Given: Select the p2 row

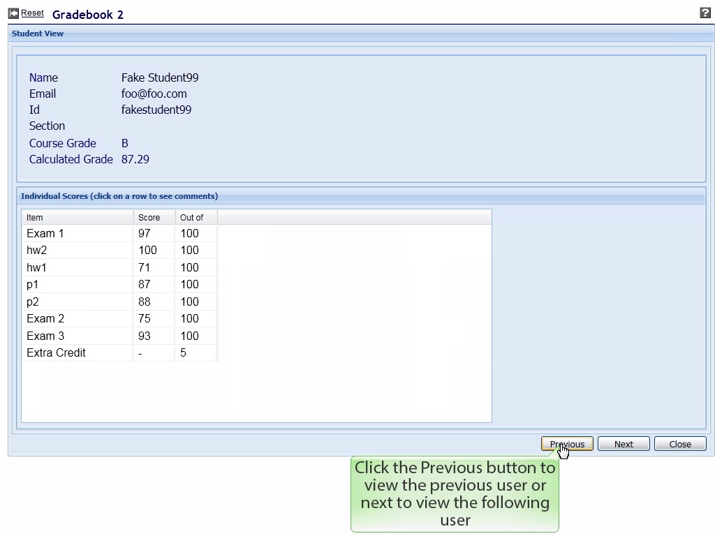Looking at the screenshot, I should (119, 301).
